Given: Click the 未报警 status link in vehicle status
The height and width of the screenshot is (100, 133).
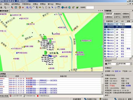Looking at the screenshot, I should pos(128,86).
